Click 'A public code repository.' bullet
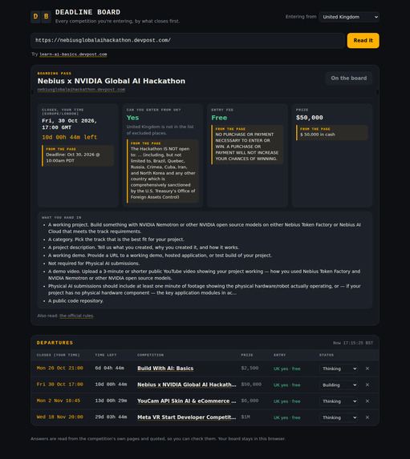 pyautogui.click(x=75, y=301)
